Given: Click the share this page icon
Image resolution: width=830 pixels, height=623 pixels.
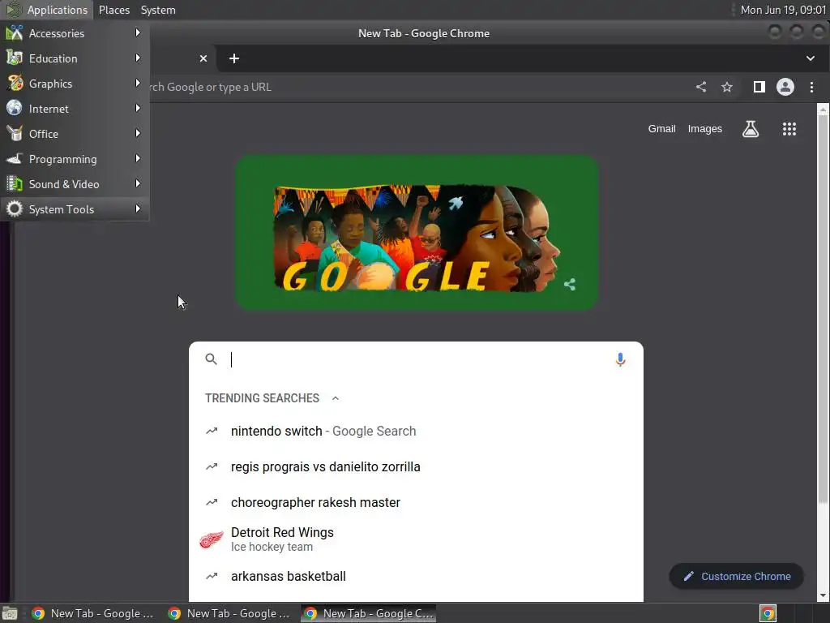Looking at the screenshot, I should click(x=701, y=87).
